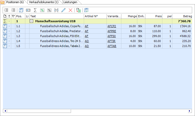This screenshot has height=116, width=195.
Task: Open article link AD in position 1.4
Action: point(87,41)
